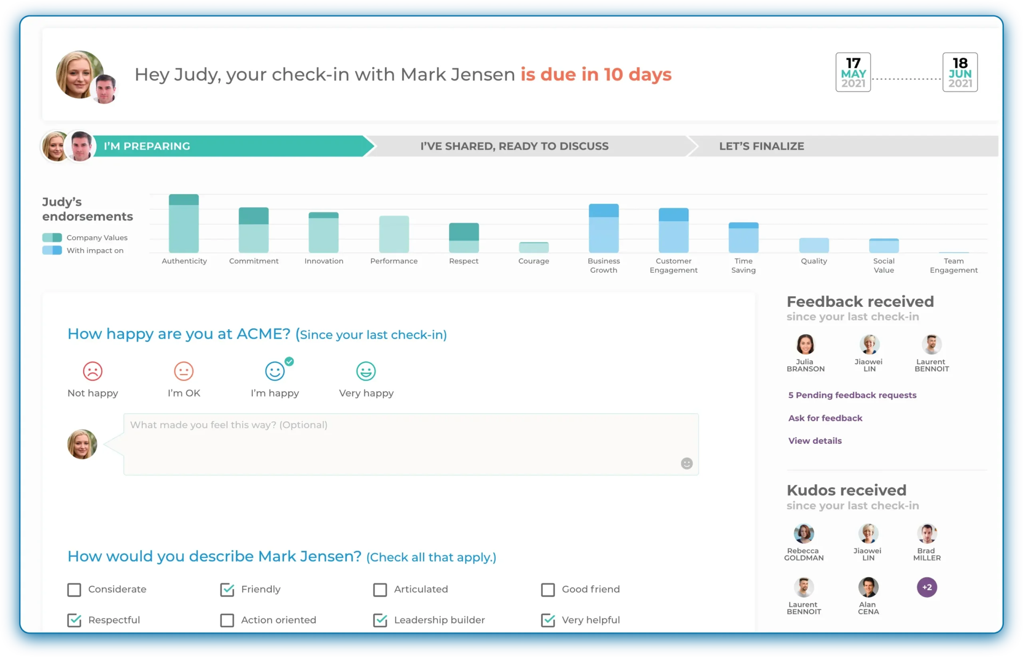Uncheck the 'Friendly' checkbox
The image size is (1023, 657).
pos(227,590)
